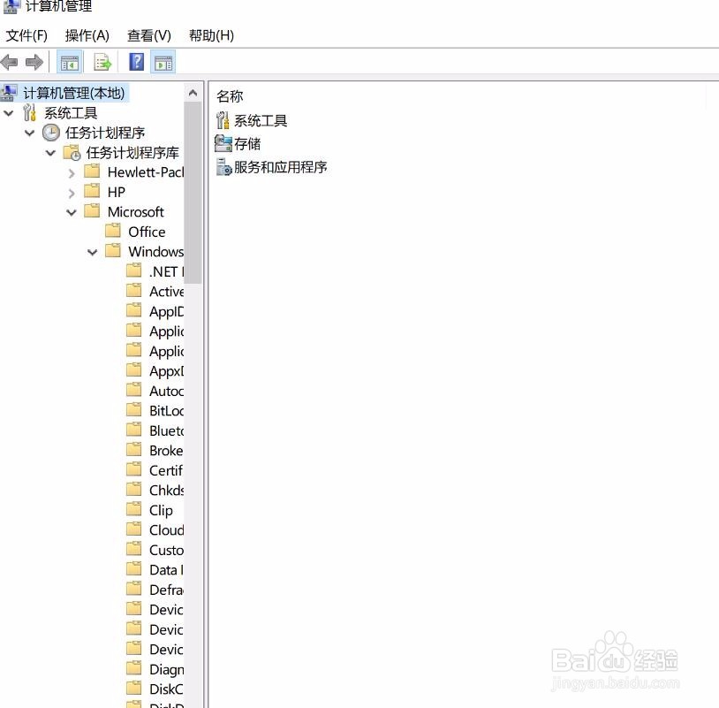Viewport: 719px width, 708px height.
Task: Click the tree scrollbar down arrow
Action: click(193, 701)
